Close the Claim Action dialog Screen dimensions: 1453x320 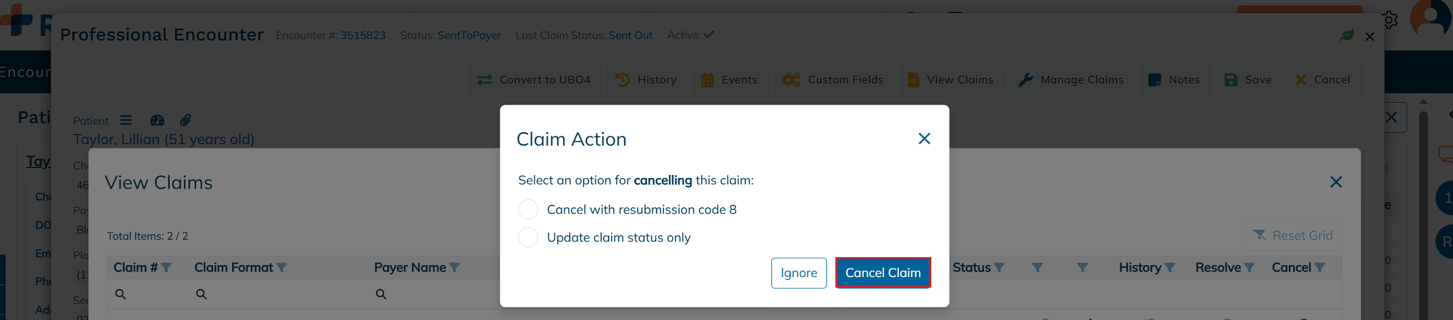pos(924,139)
